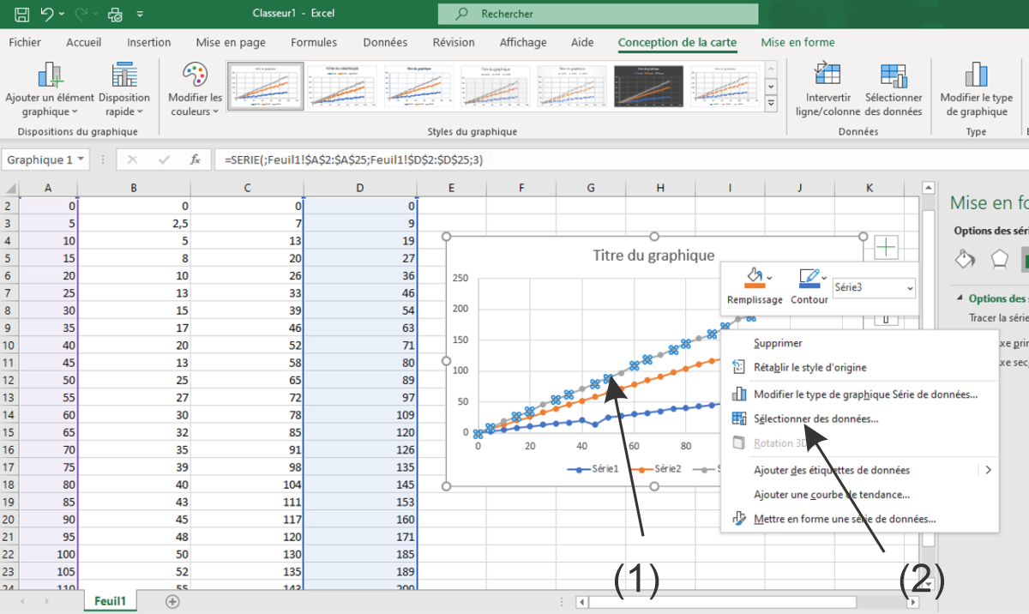The image size is (1029, 614).
Task: Select the dark background chart style thumbnail
Action: tap(648, 87)
